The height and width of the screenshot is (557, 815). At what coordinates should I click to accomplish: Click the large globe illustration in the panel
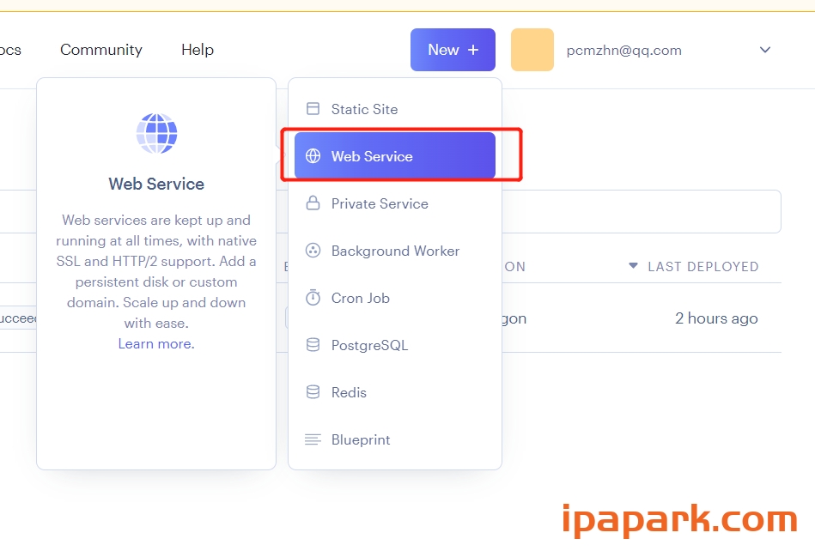point(155,133)
